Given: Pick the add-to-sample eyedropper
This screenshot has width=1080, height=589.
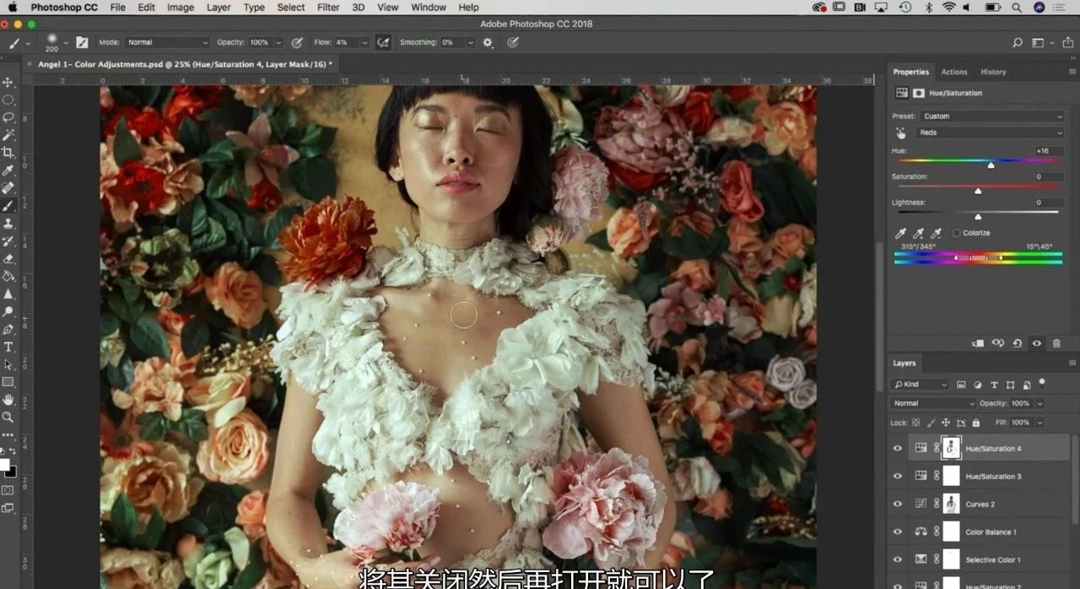Looking at the screenshot, I should tap(918, 233).
